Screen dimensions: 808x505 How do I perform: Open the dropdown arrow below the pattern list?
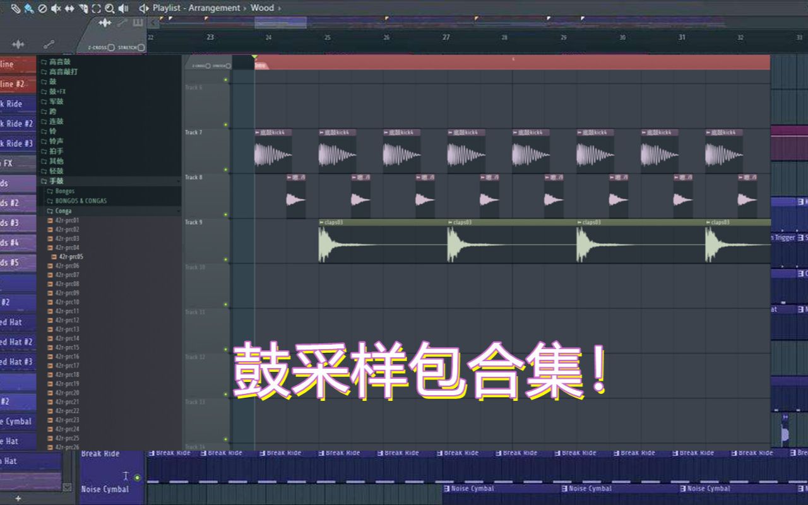click(68, 487)
